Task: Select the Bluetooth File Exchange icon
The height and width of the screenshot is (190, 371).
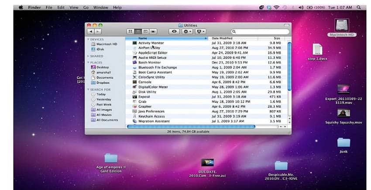Action: coord(134,68)
